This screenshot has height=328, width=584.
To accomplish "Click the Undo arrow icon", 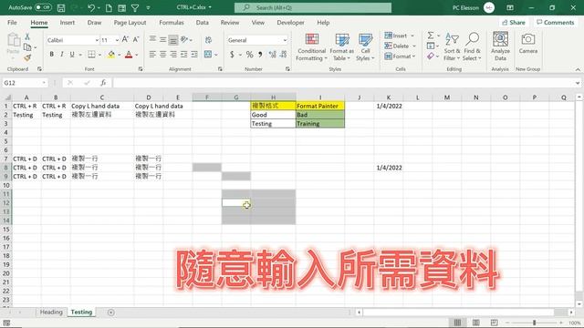I will [90, 7].
